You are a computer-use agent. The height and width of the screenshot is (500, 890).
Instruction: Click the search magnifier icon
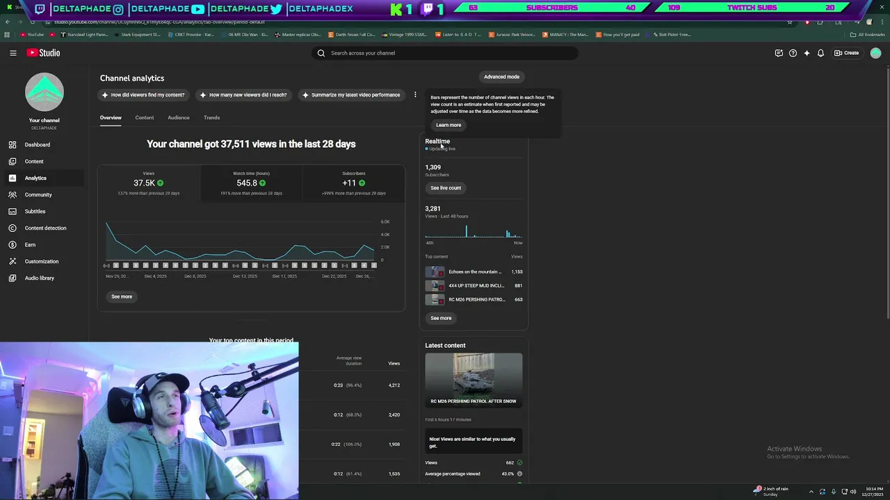321,53
